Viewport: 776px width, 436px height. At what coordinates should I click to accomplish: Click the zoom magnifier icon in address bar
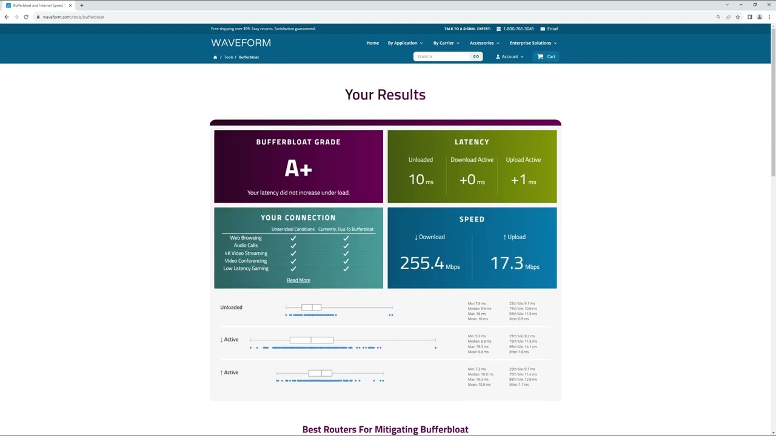click(718, 17)
